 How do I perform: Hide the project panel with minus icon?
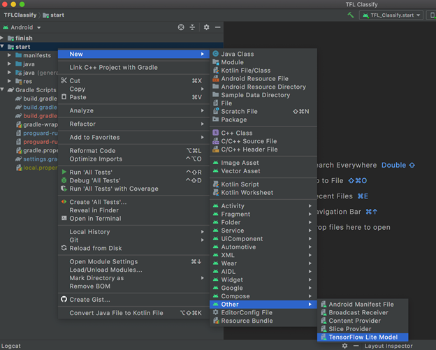click(x=218, y=27)
